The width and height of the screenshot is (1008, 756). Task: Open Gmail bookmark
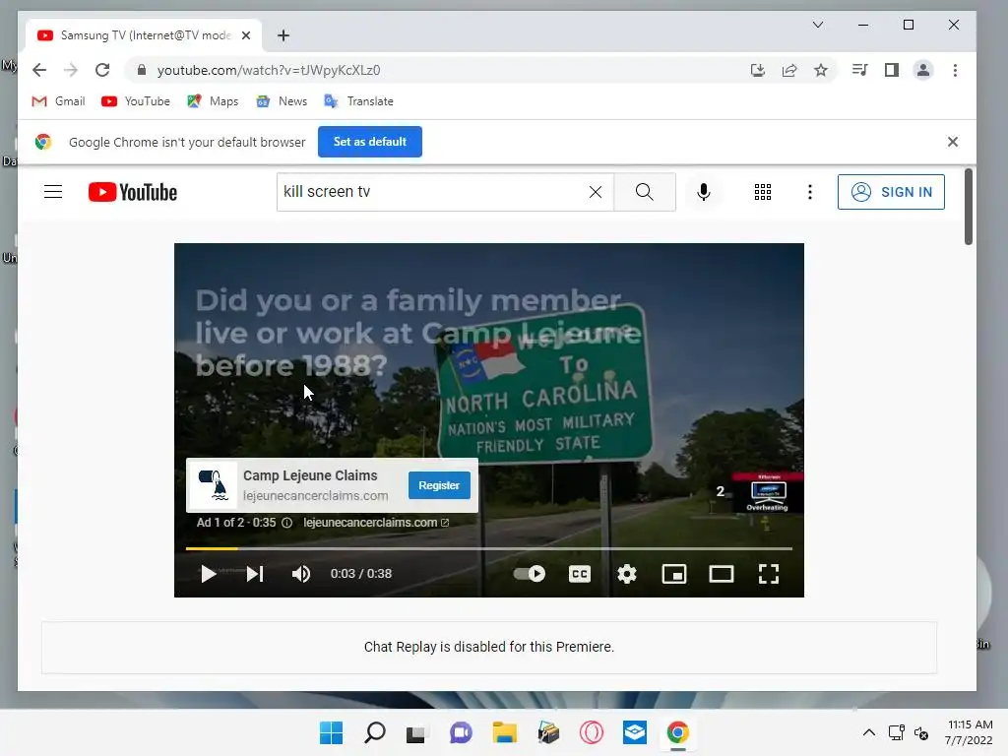[x=58, y=101]
